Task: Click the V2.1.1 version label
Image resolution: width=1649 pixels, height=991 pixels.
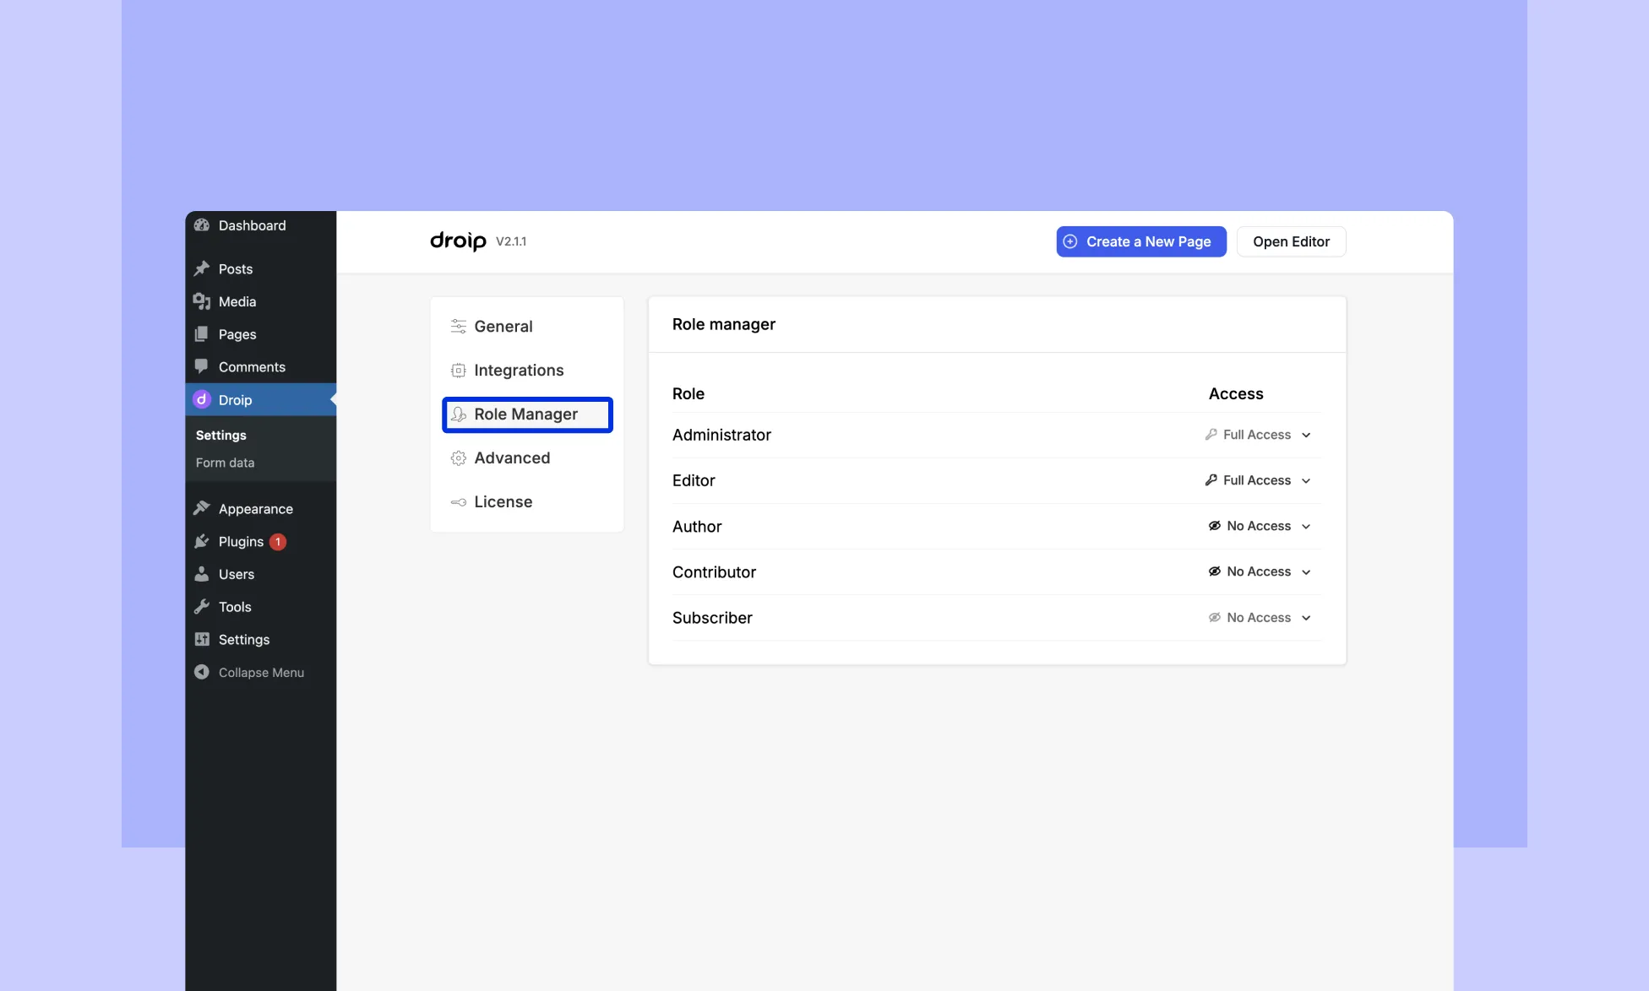Action: tap(511, 241)
